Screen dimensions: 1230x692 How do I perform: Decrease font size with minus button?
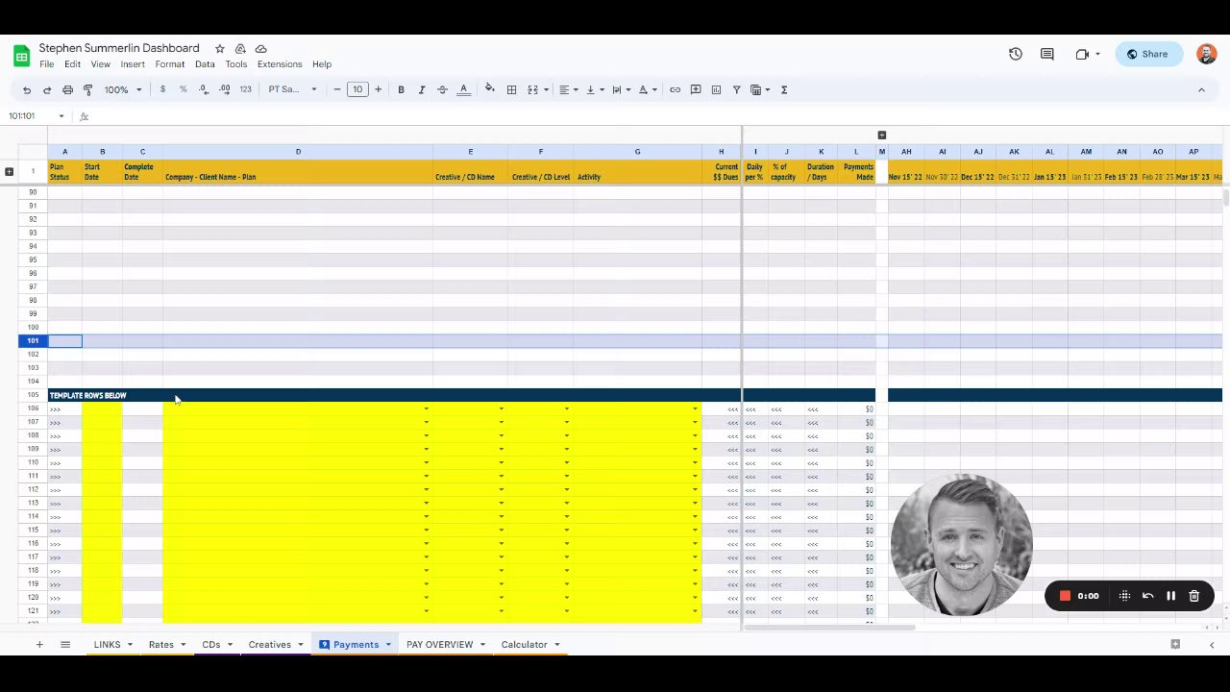coord(337,89)
